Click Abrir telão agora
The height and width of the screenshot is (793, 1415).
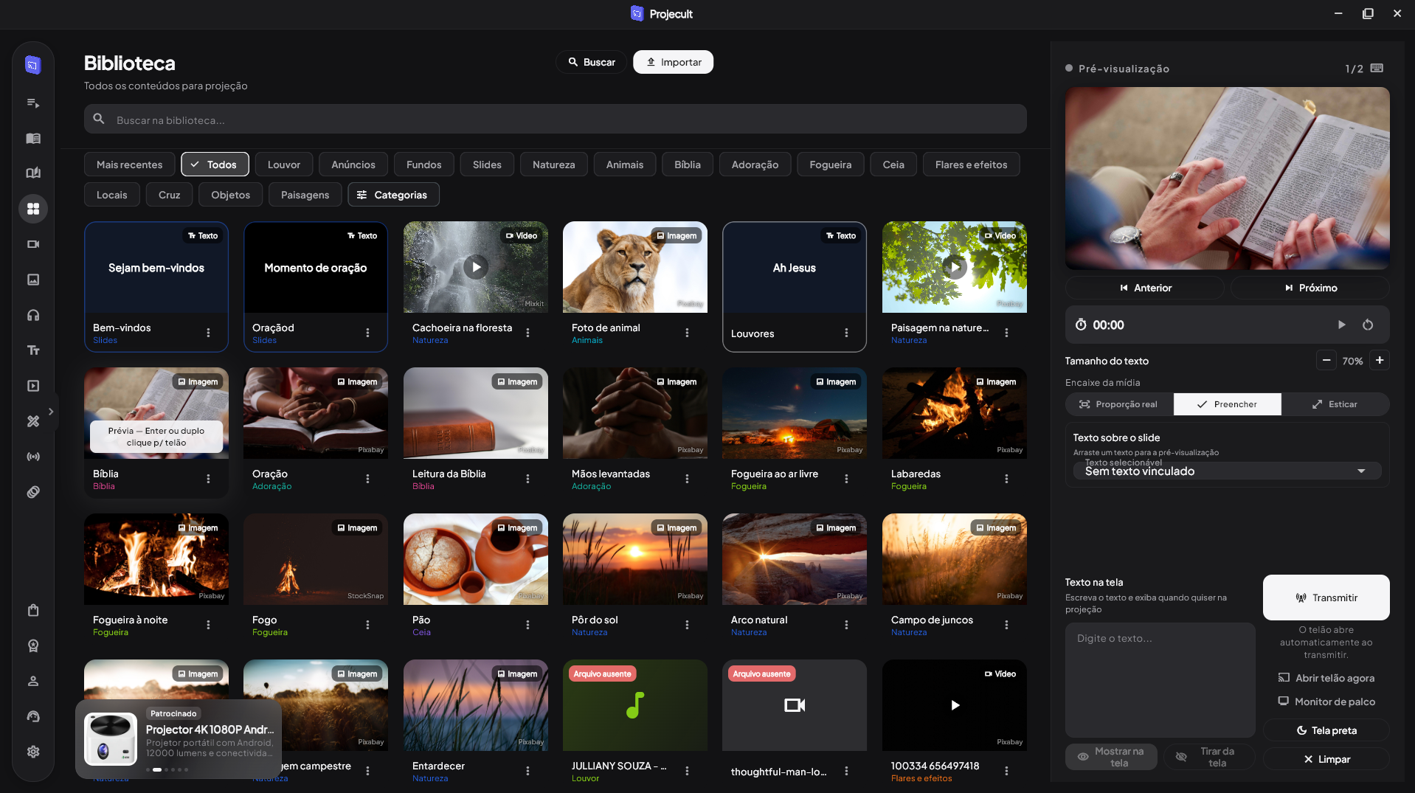1326,678
